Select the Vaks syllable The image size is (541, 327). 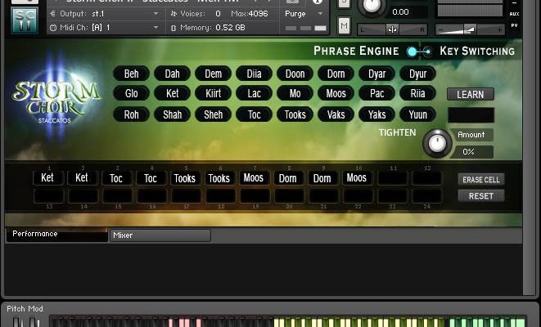336,114
